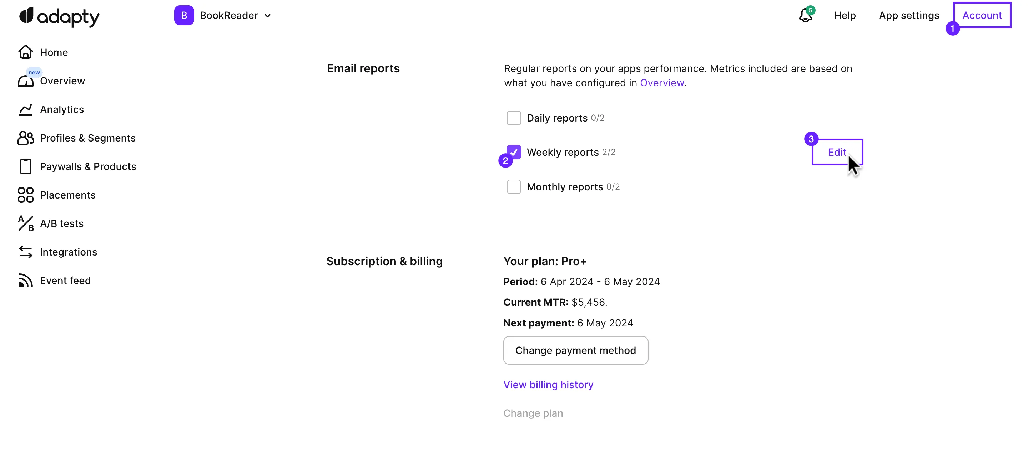
Task: Disable Weekly reports
Action: pyautogui.click(x=514, y=152)
